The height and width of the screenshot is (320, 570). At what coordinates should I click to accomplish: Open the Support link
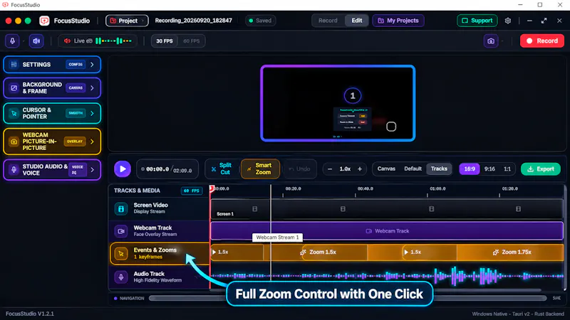(477, 21)
